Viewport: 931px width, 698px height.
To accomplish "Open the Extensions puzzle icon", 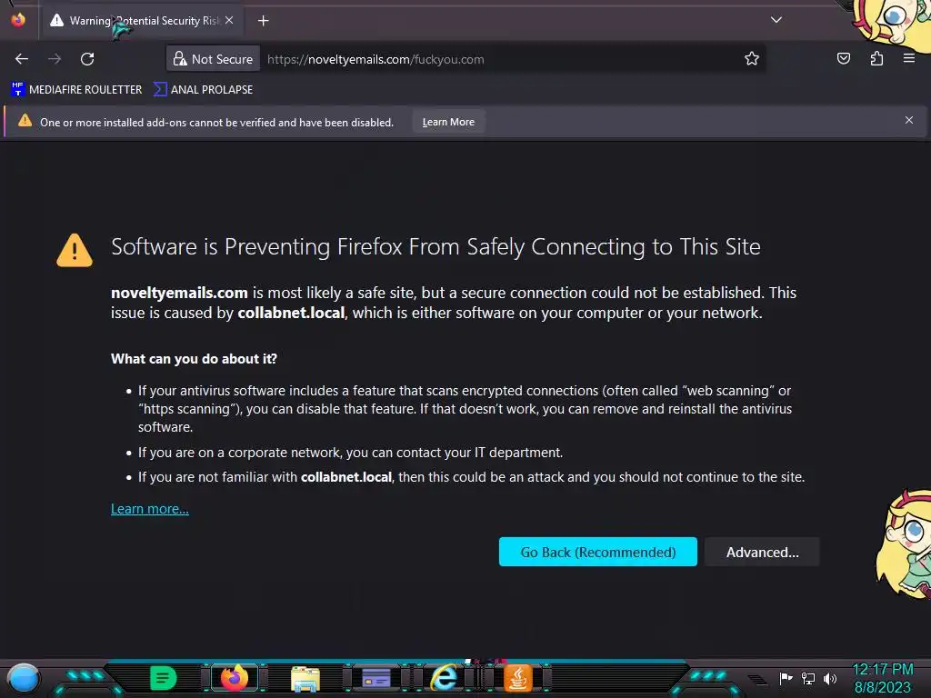I will click(x=876, y=58).
